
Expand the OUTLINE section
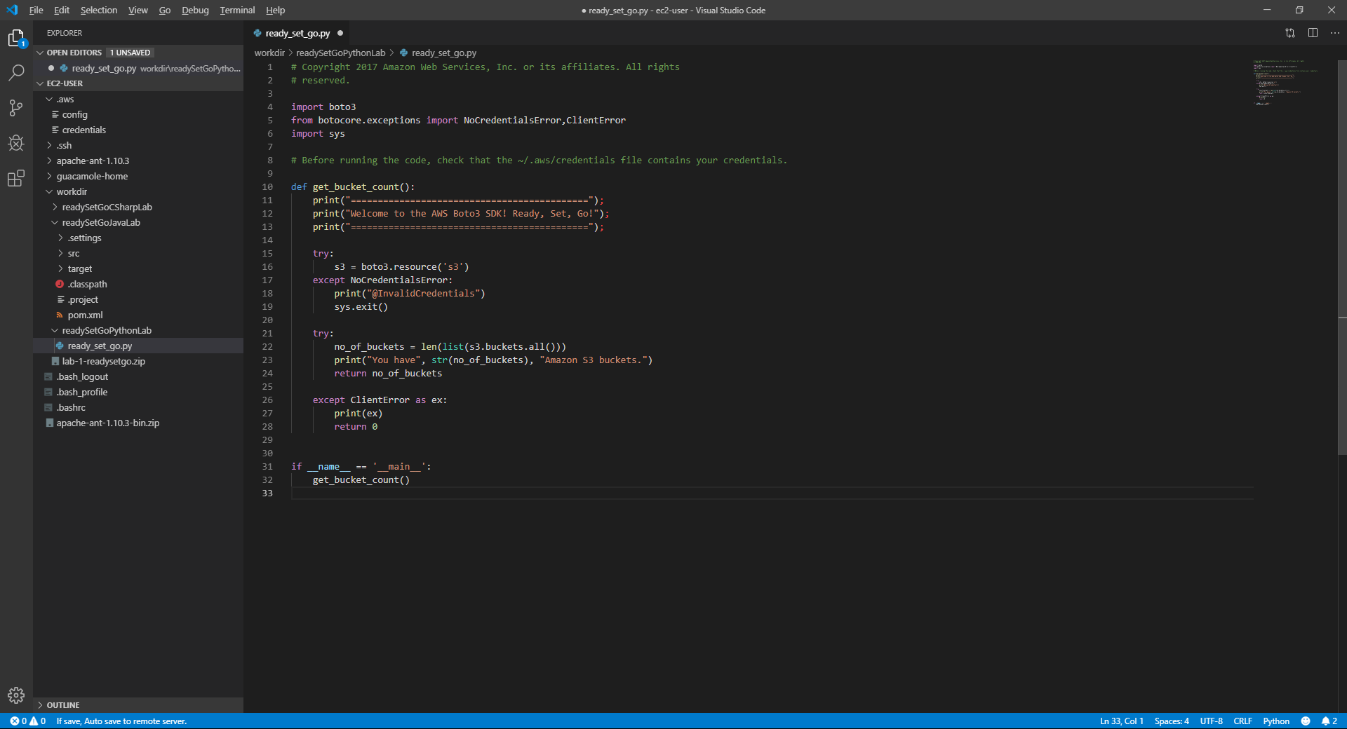tap(63, 705)
